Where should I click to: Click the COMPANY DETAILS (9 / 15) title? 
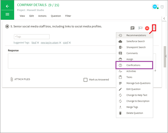pyautogui.click(x=38, y=5)
